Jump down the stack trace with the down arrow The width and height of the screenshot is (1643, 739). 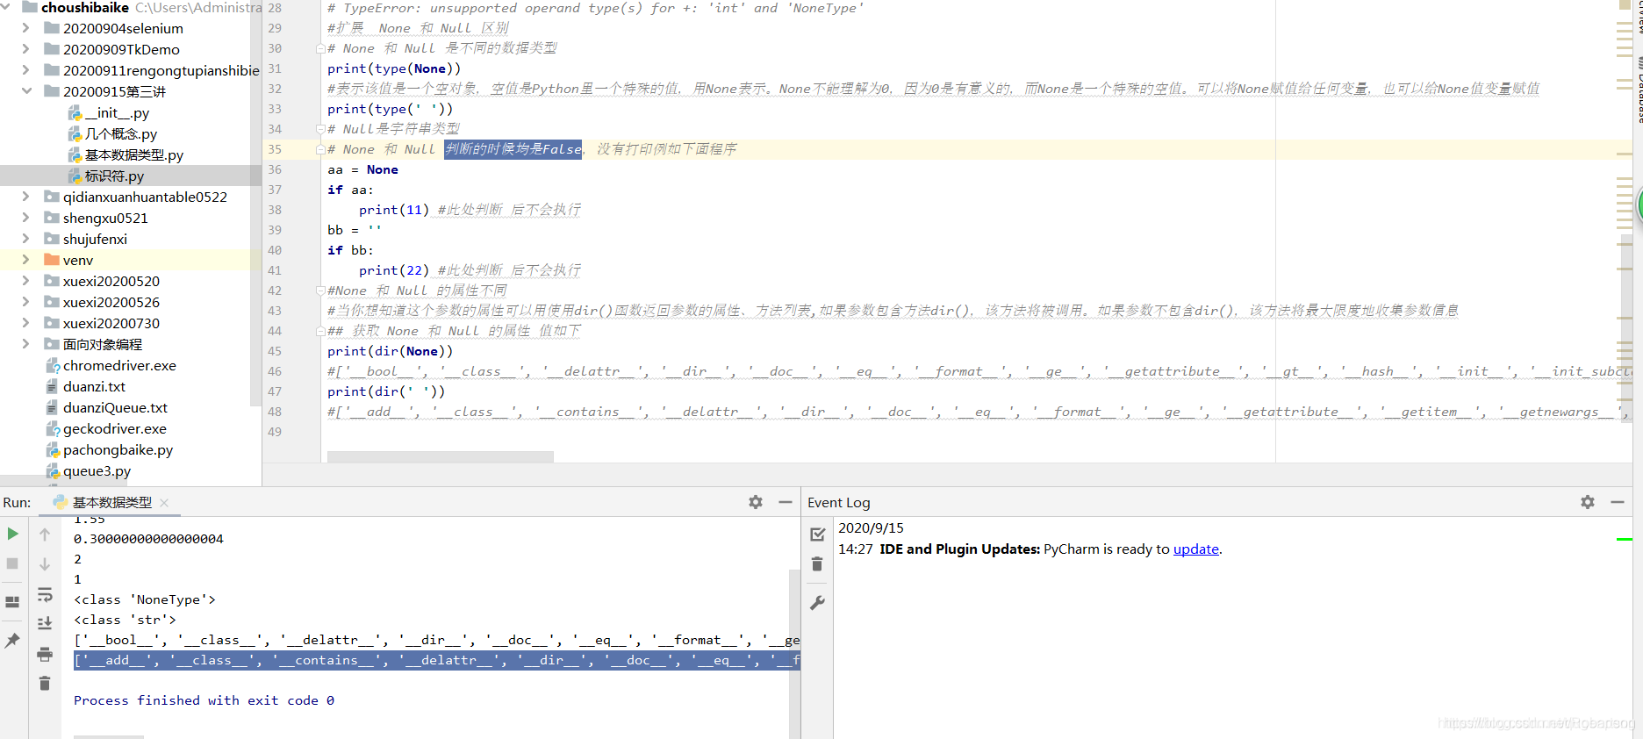[x=45, y=563]
